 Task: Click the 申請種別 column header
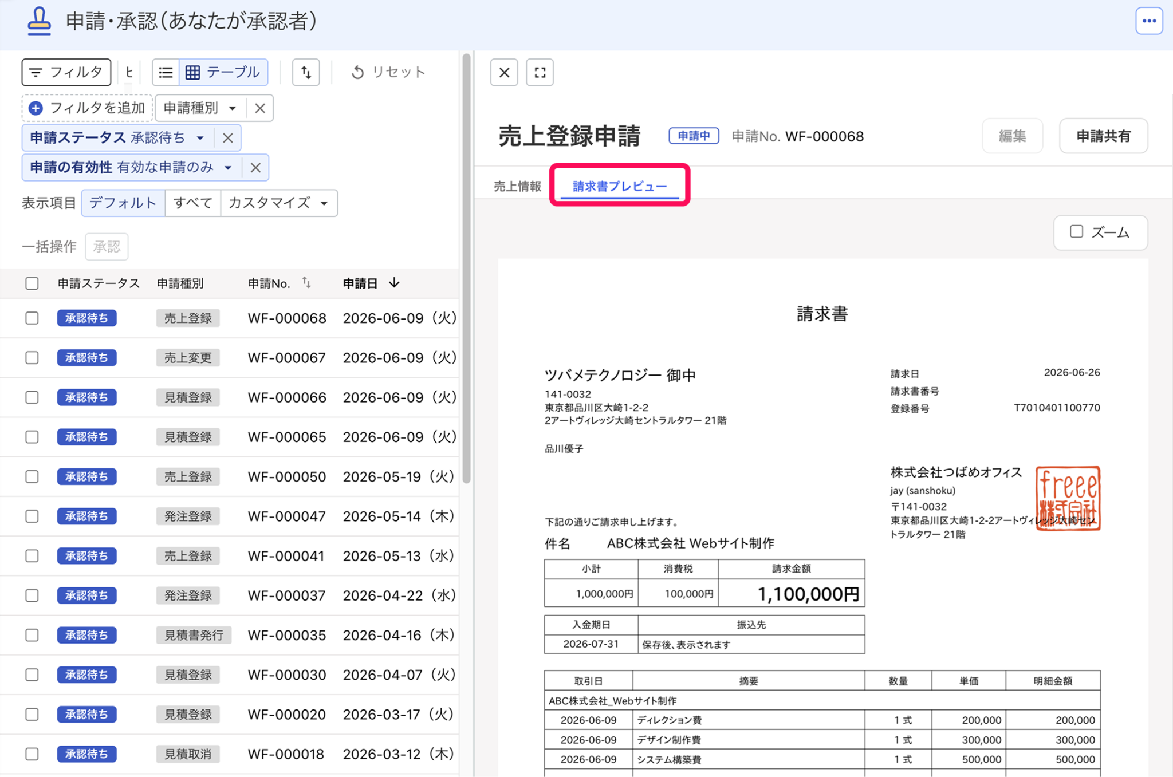tap(180, 283)
